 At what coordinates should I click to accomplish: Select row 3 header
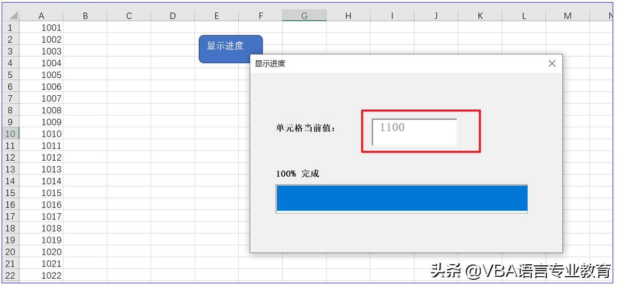[11, 51]
